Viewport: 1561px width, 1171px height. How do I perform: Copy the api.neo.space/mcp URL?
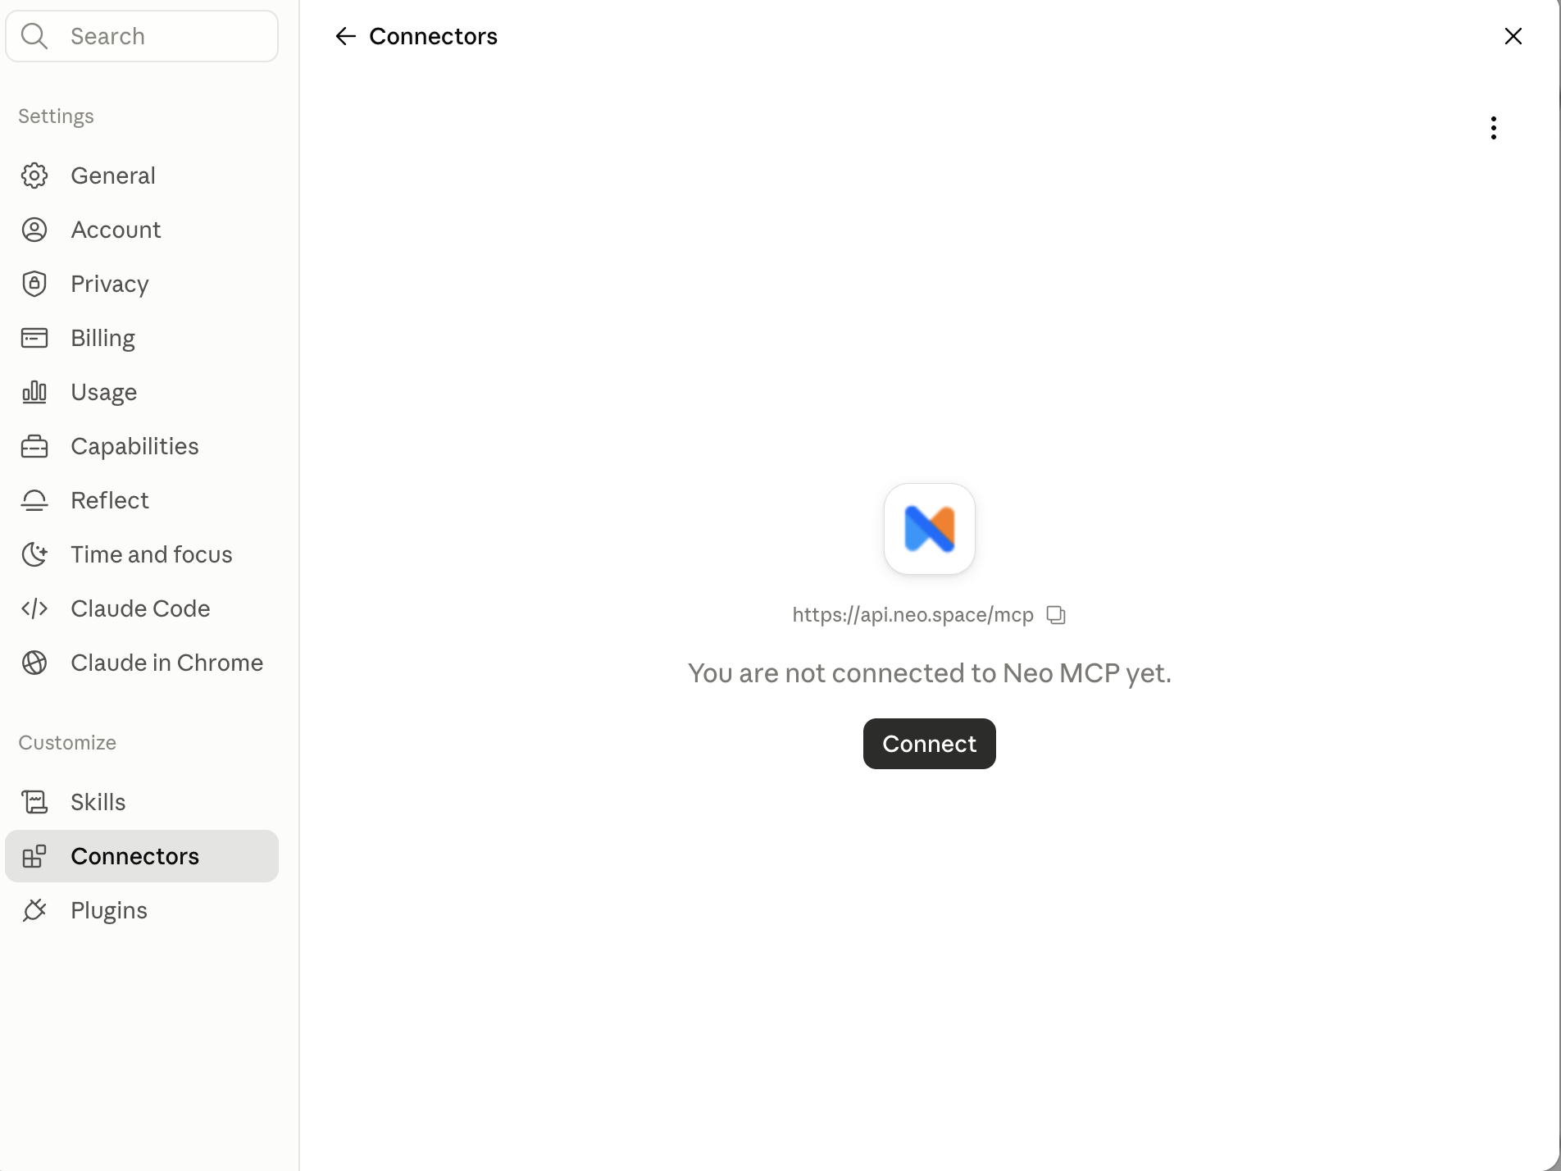pos(1056,615)
